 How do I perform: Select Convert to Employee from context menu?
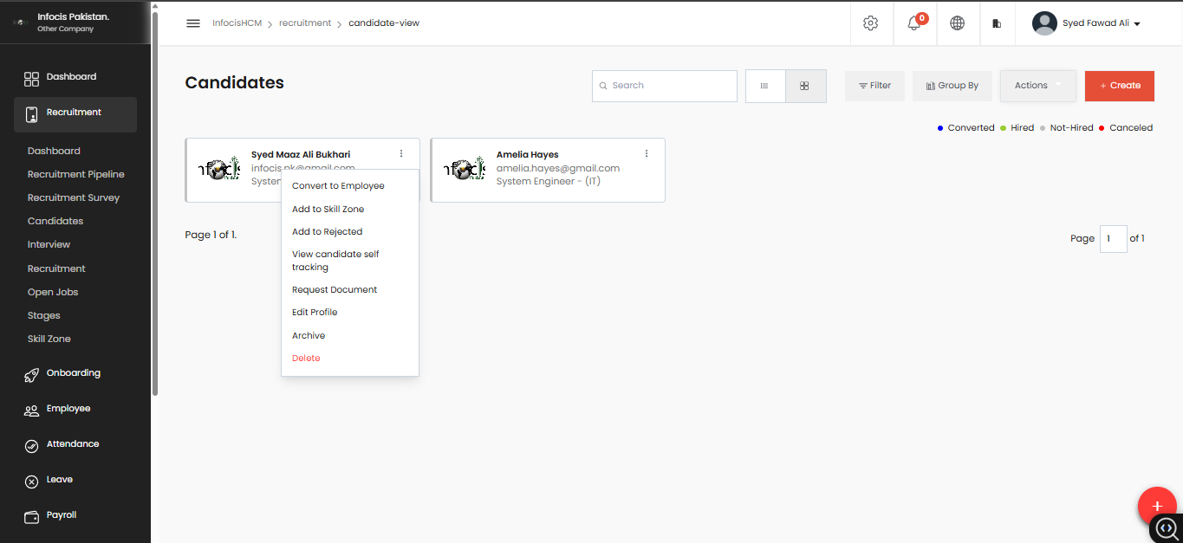coord(338,185)
